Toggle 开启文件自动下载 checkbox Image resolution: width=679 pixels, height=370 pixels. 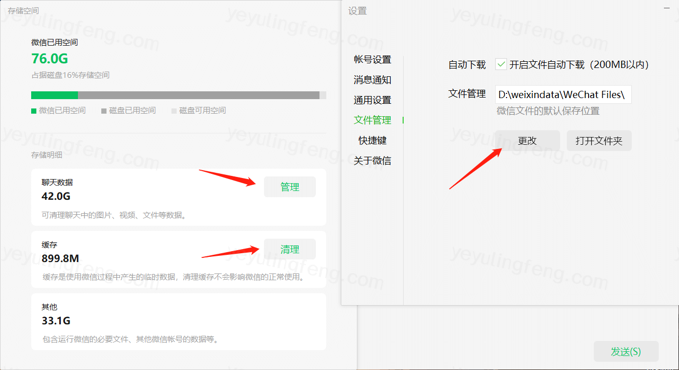501,64
